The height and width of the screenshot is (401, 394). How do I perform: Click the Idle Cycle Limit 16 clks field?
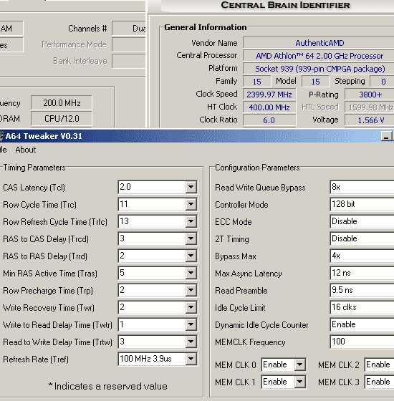click(x=362, y=307)
